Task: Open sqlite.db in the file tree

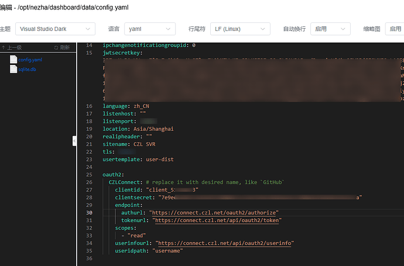Action: pyautogui.click(x=27, y=69)
